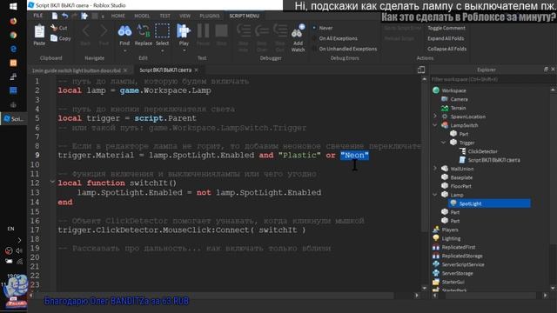Click the Select dashed-rectangle icon
Screen dimensions: 557x313
pyautogui.click(x=162, y=31)
